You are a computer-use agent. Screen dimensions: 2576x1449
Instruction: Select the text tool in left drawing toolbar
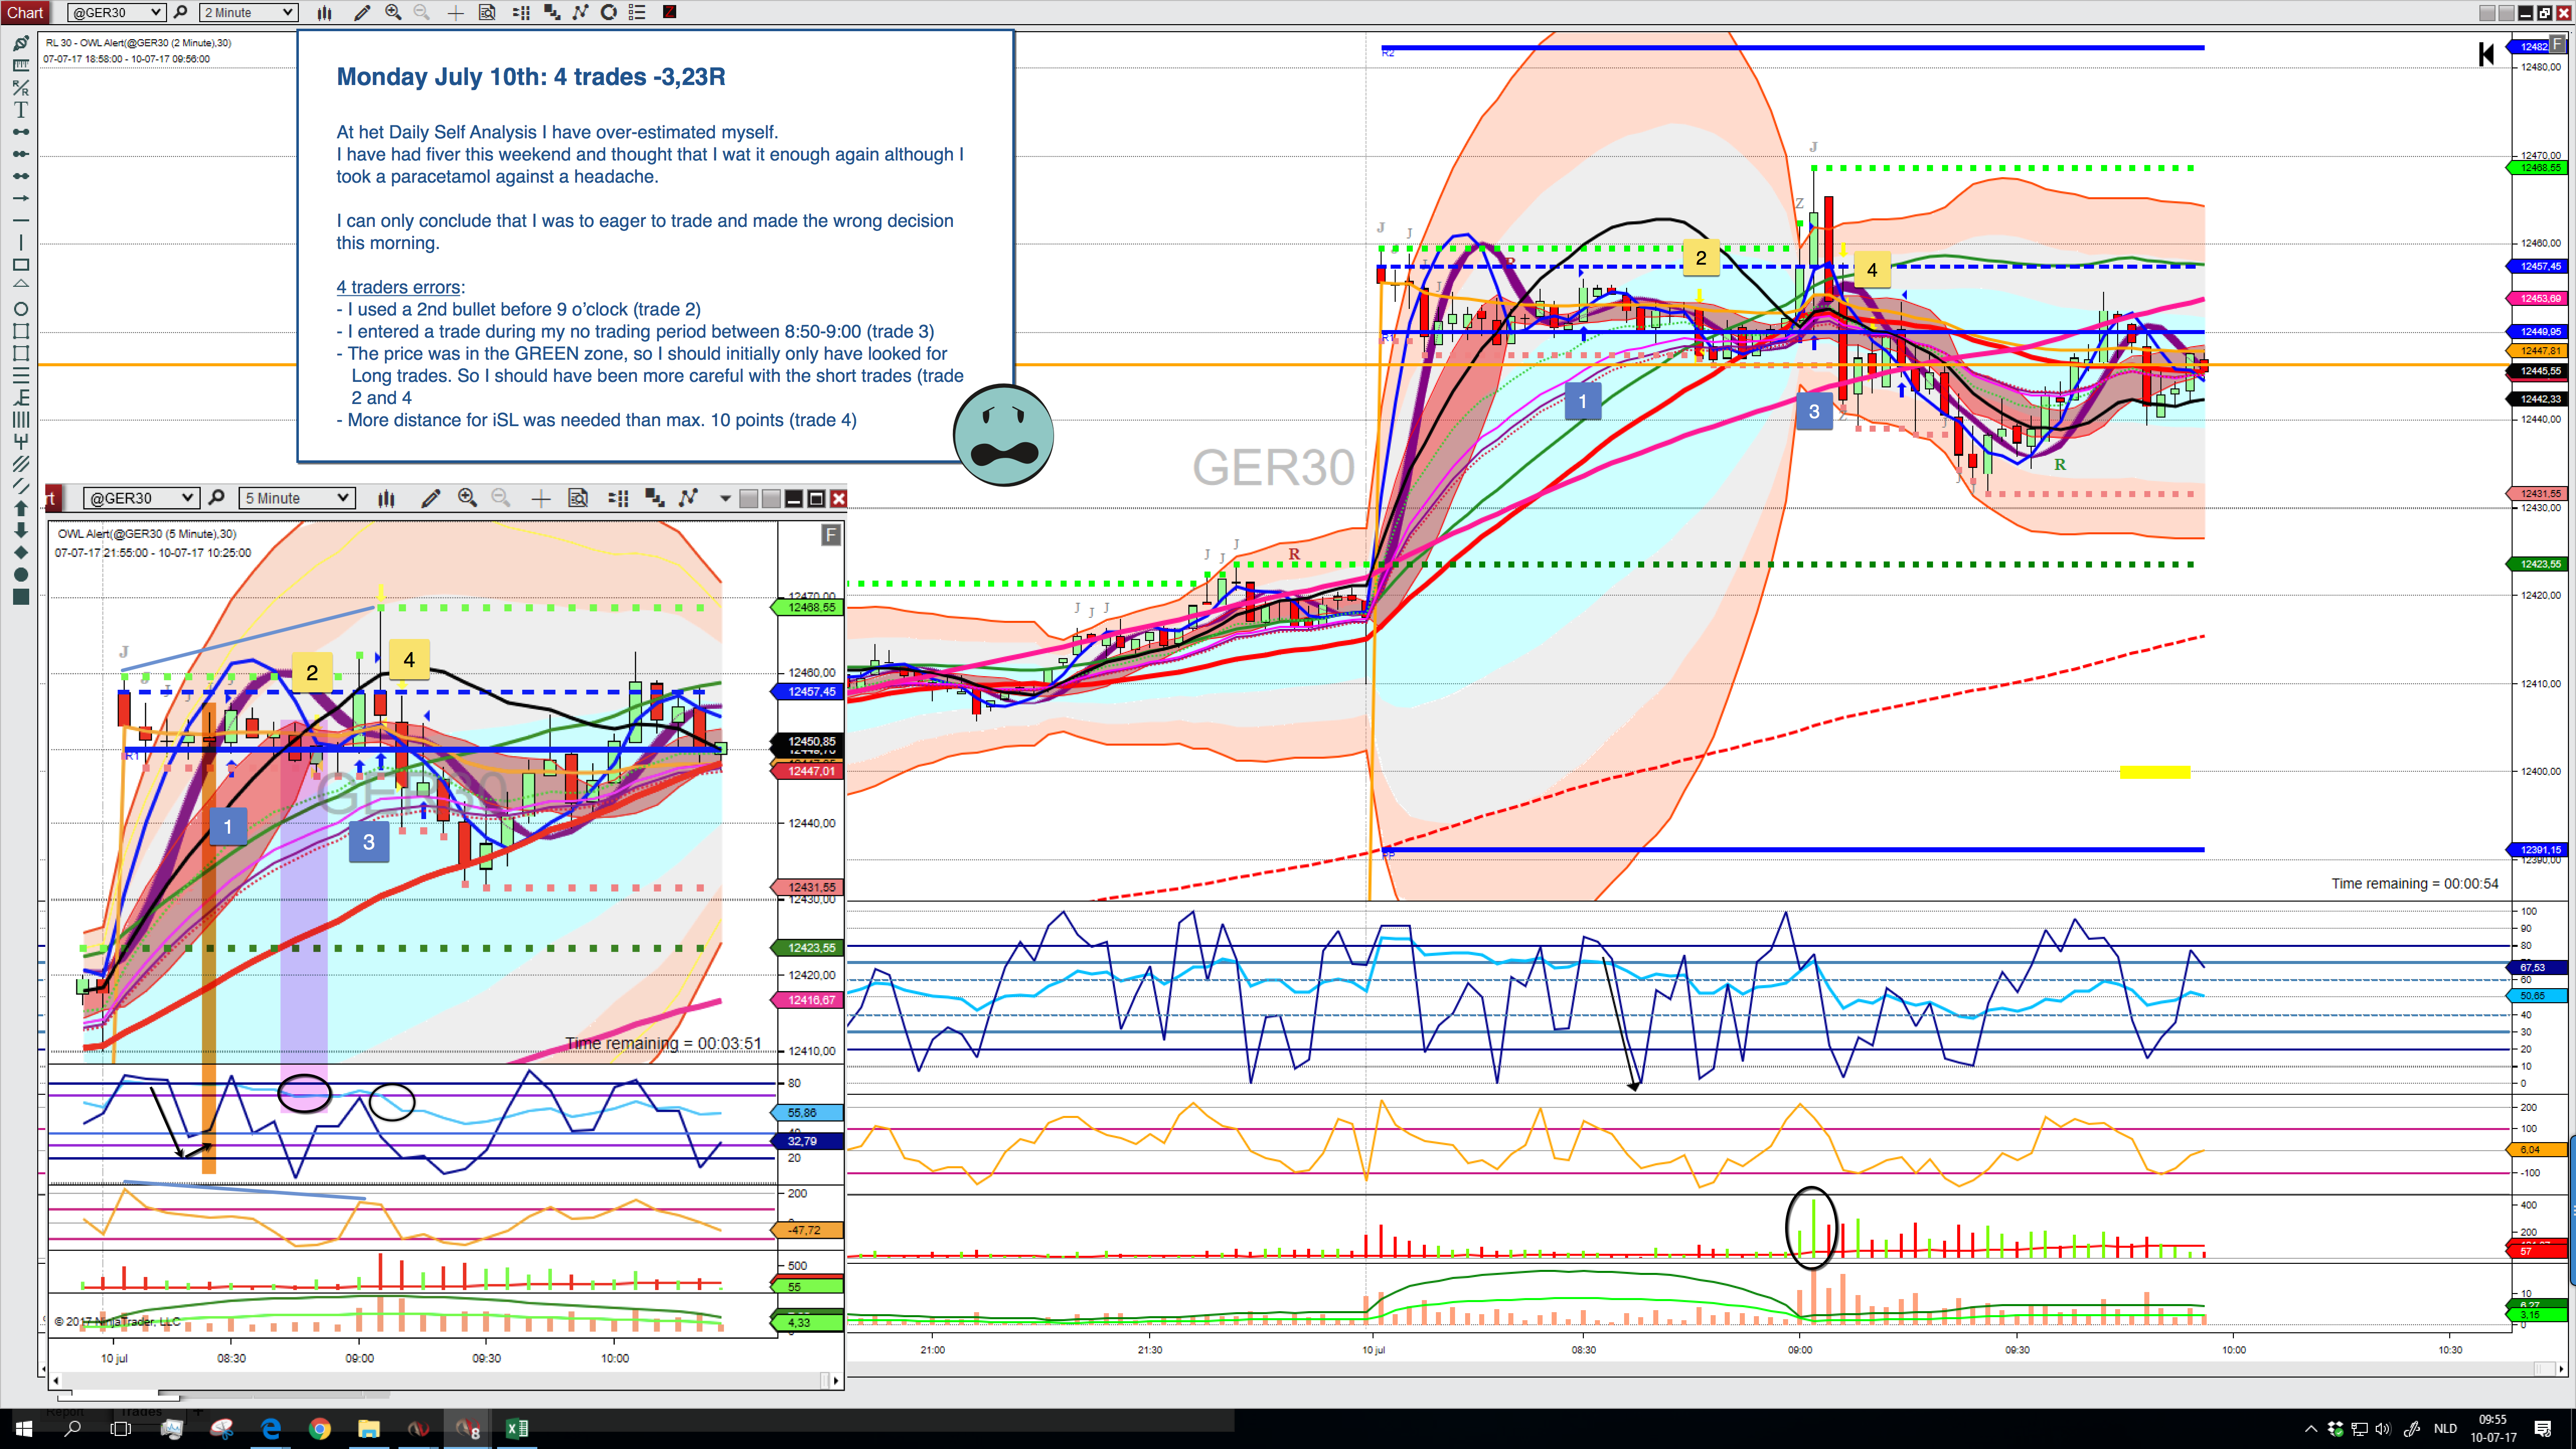point(20,109)
